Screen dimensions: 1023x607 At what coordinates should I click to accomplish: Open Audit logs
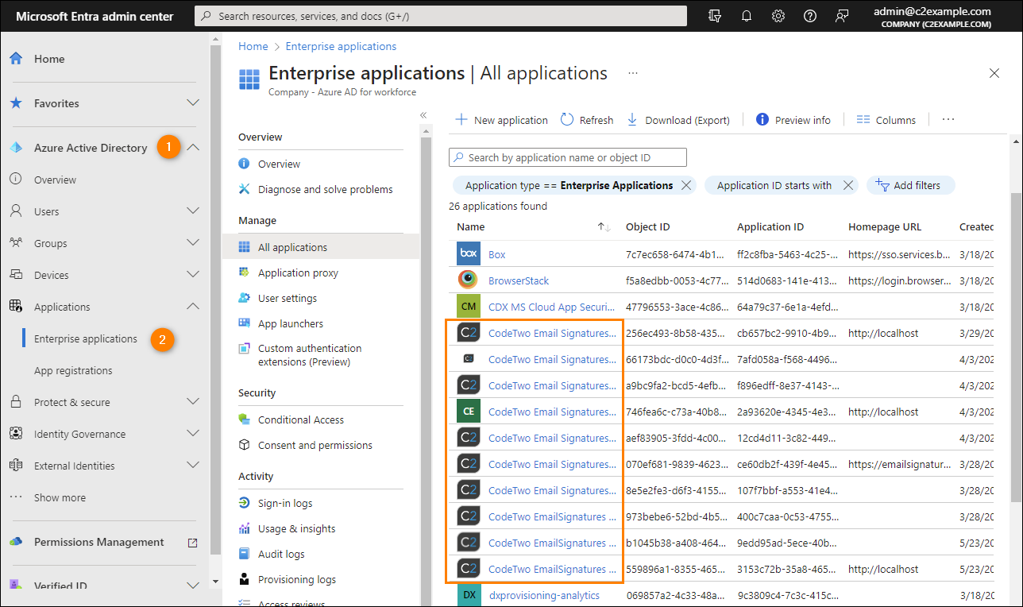(281, 554)
